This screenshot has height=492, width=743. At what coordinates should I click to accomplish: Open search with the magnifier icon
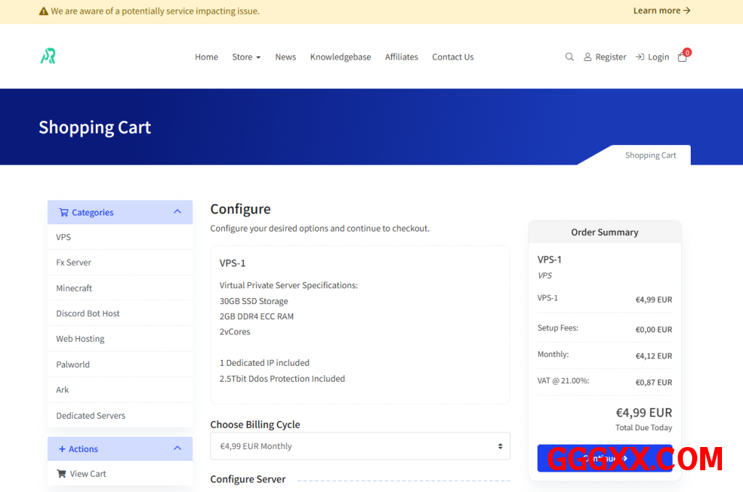point(570,57)
